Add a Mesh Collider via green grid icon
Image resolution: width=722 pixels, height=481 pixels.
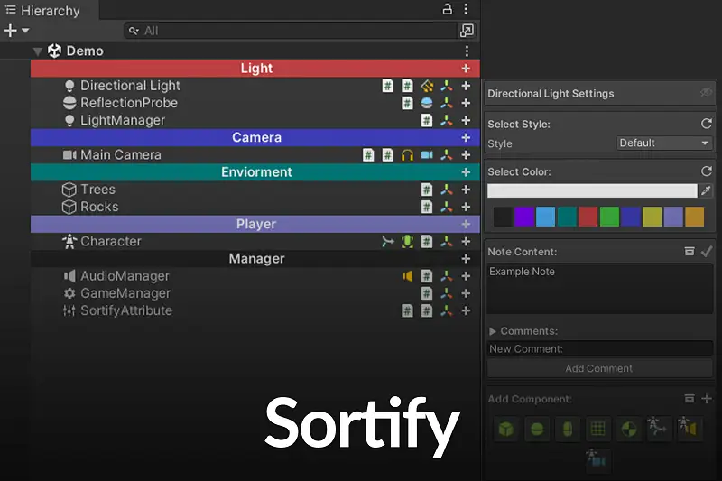point(597,429)
